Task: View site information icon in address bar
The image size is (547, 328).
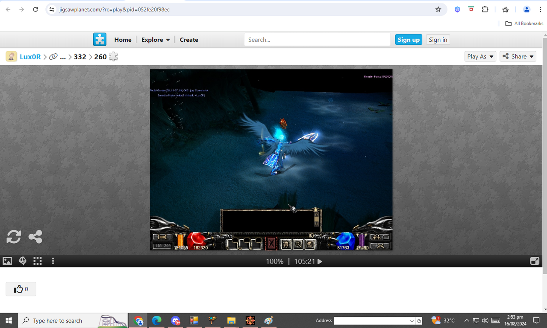Action: (52, 9)
